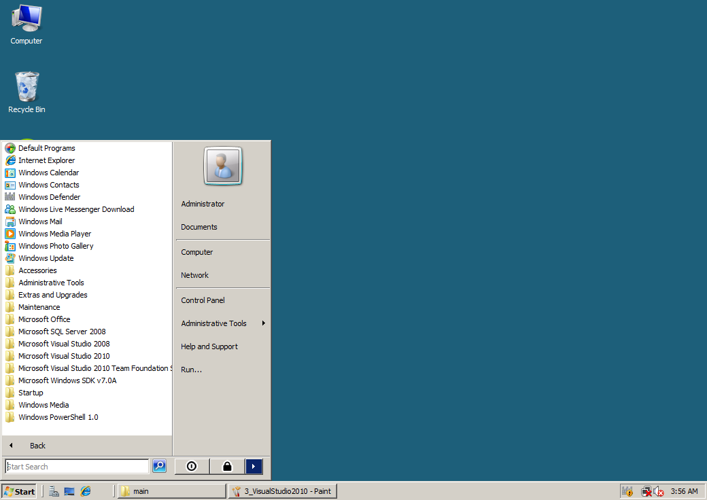
Task: Open Administrative Tools submenu in right pane
Action: (x=223, y=323)
